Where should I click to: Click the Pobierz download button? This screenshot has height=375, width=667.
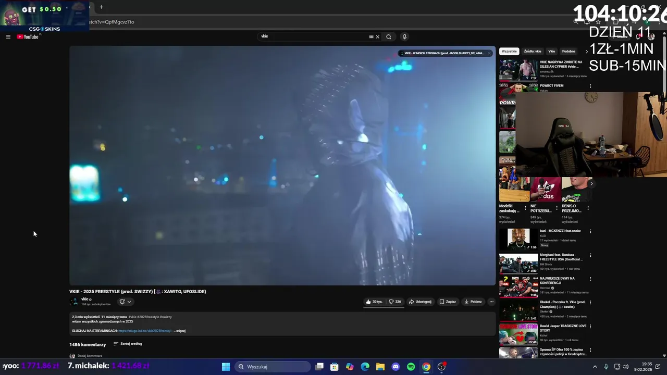pyautogui.click(x=473, y=302)
